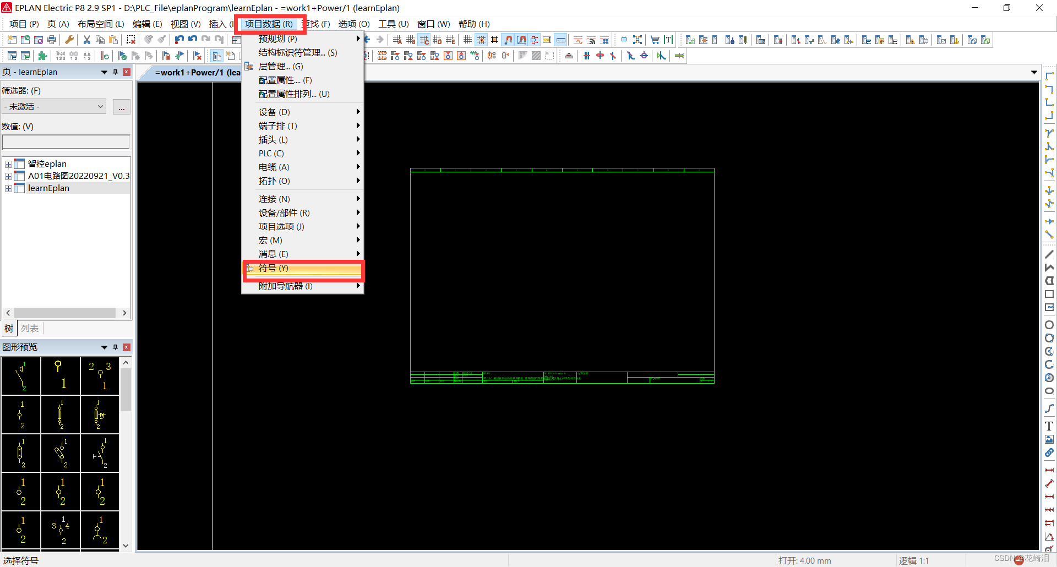Expand the learnEplan project node
The height and width of the screenshot is (567, 1057).
pyautogui.click(x=8, y=188)
